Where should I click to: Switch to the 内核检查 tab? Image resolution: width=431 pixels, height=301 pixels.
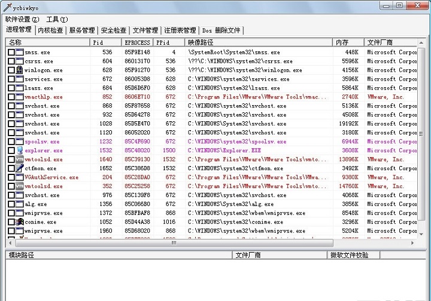click(x=50, y=30)
